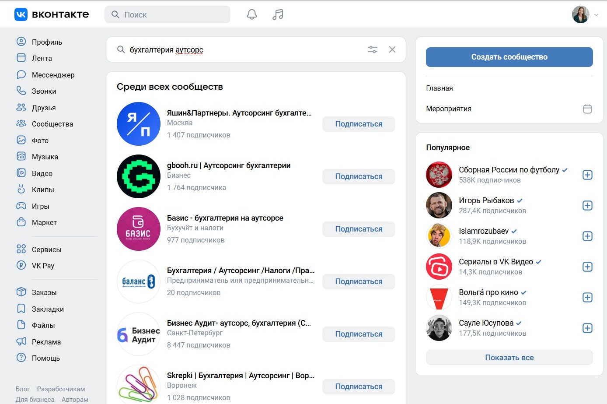Open search filter settings icon
607x404 pixels.
click(373, 49)
